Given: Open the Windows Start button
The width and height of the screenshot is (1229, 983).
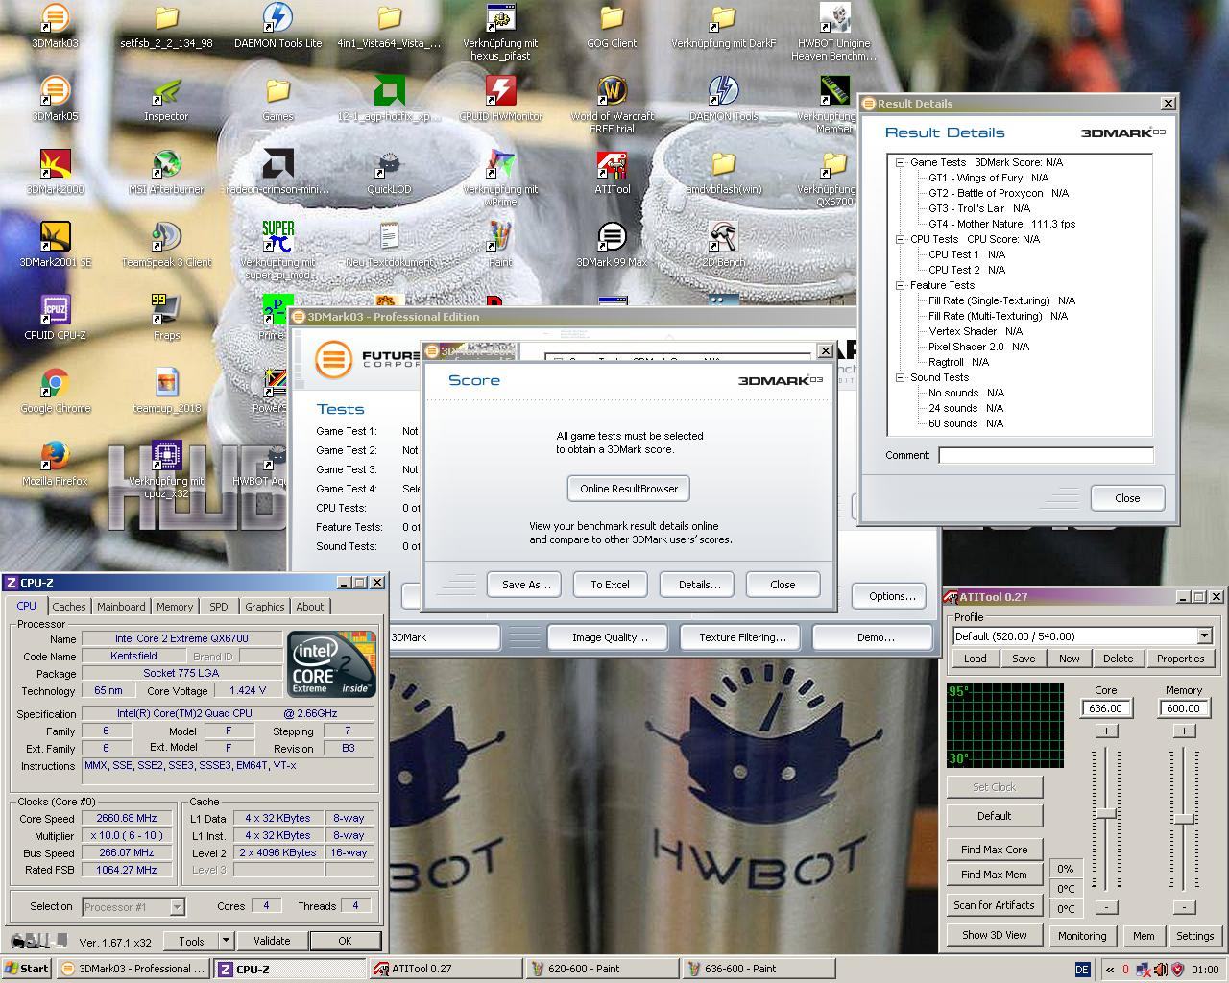Looking at the screenshot, I should pos(27,969).
